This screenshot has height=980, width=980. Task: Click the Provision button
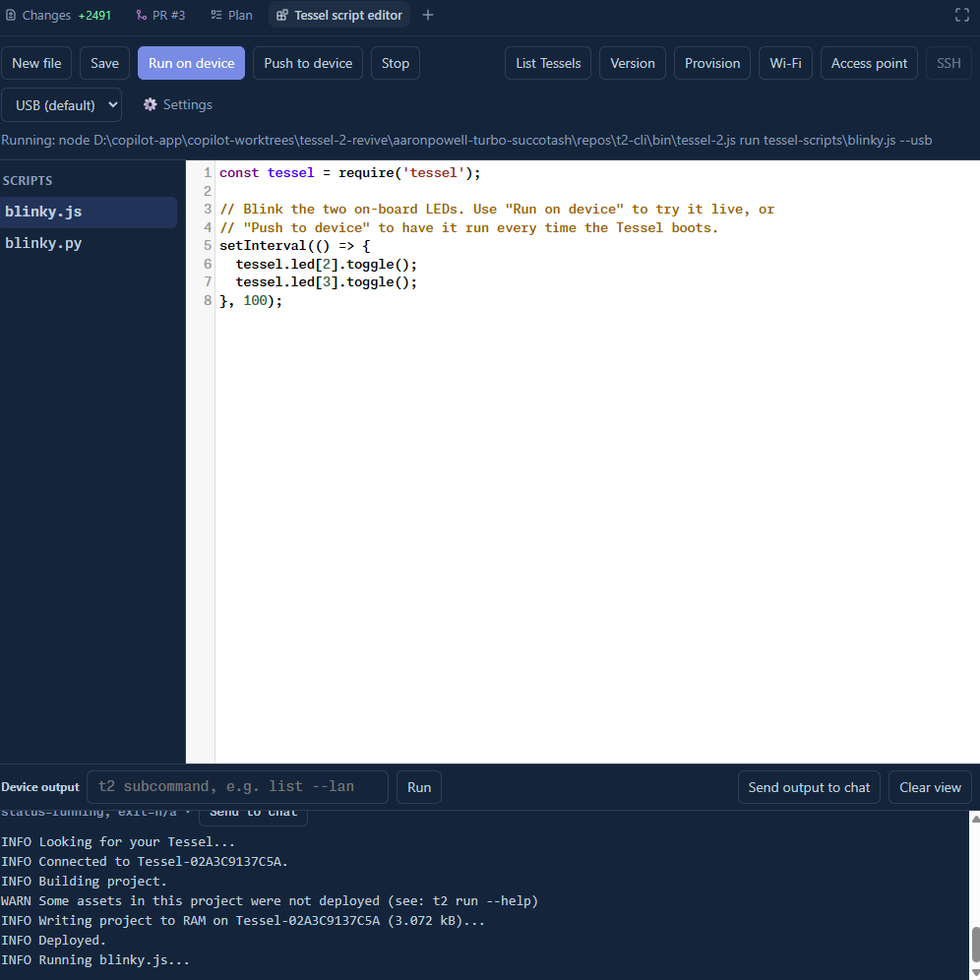(711, 63)
